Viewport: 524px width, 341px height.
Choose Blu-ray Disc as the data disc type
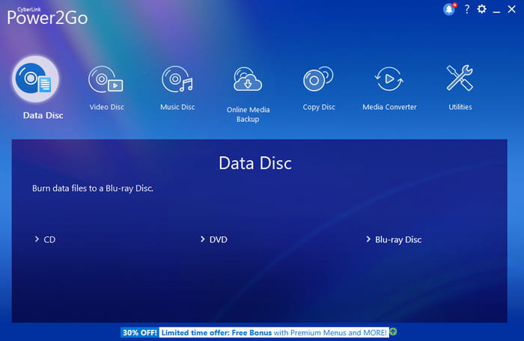pyautogui.click(x=394, y=239)
